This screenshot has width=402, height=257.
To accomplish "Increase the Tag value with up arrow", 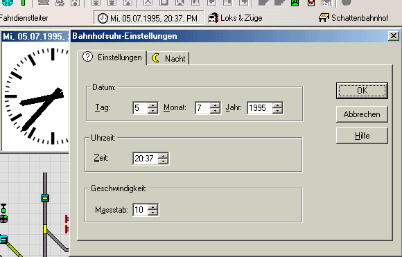I will pos(152,105).
